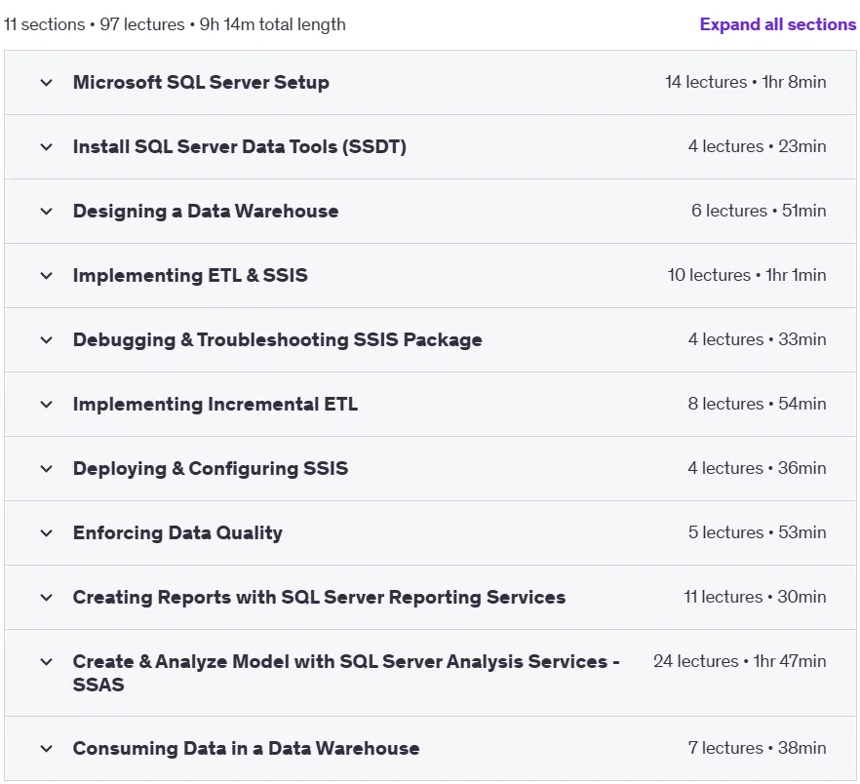Open Creating Reports with SQL Server Reporting Services
The image size is (860, 784).
point(319,597)
